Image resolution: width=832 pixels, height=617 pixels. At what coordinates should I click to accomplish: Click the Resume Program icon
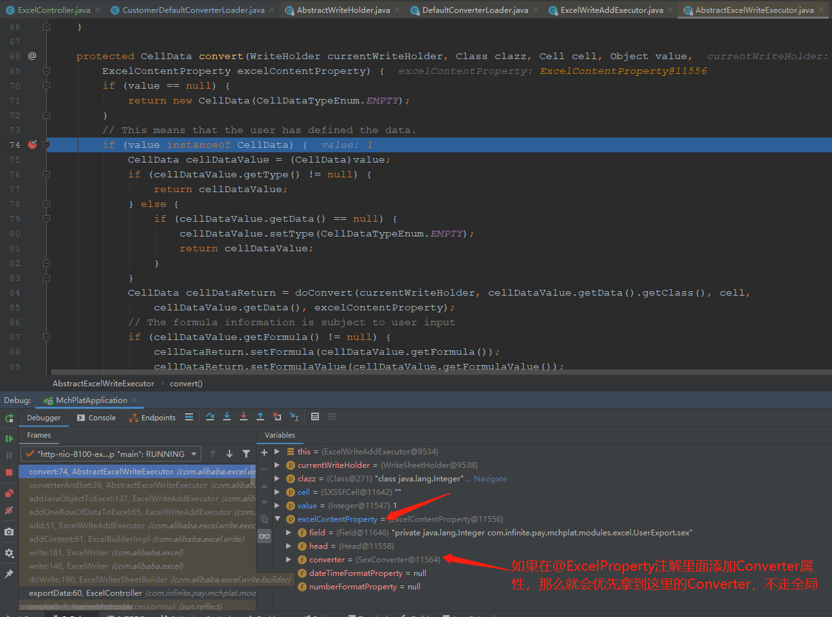pos(9,438)
